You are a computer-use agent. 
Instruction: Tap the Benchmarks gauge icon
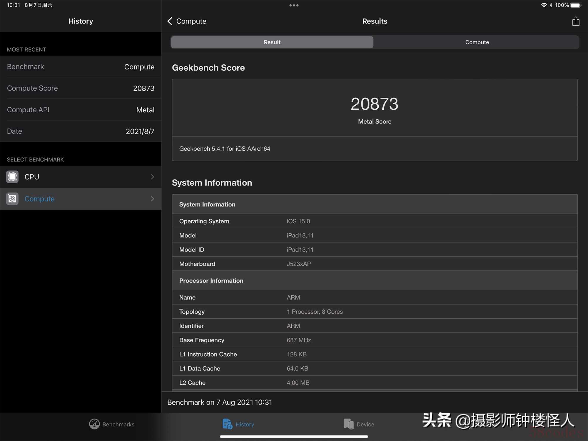[94, 424]
